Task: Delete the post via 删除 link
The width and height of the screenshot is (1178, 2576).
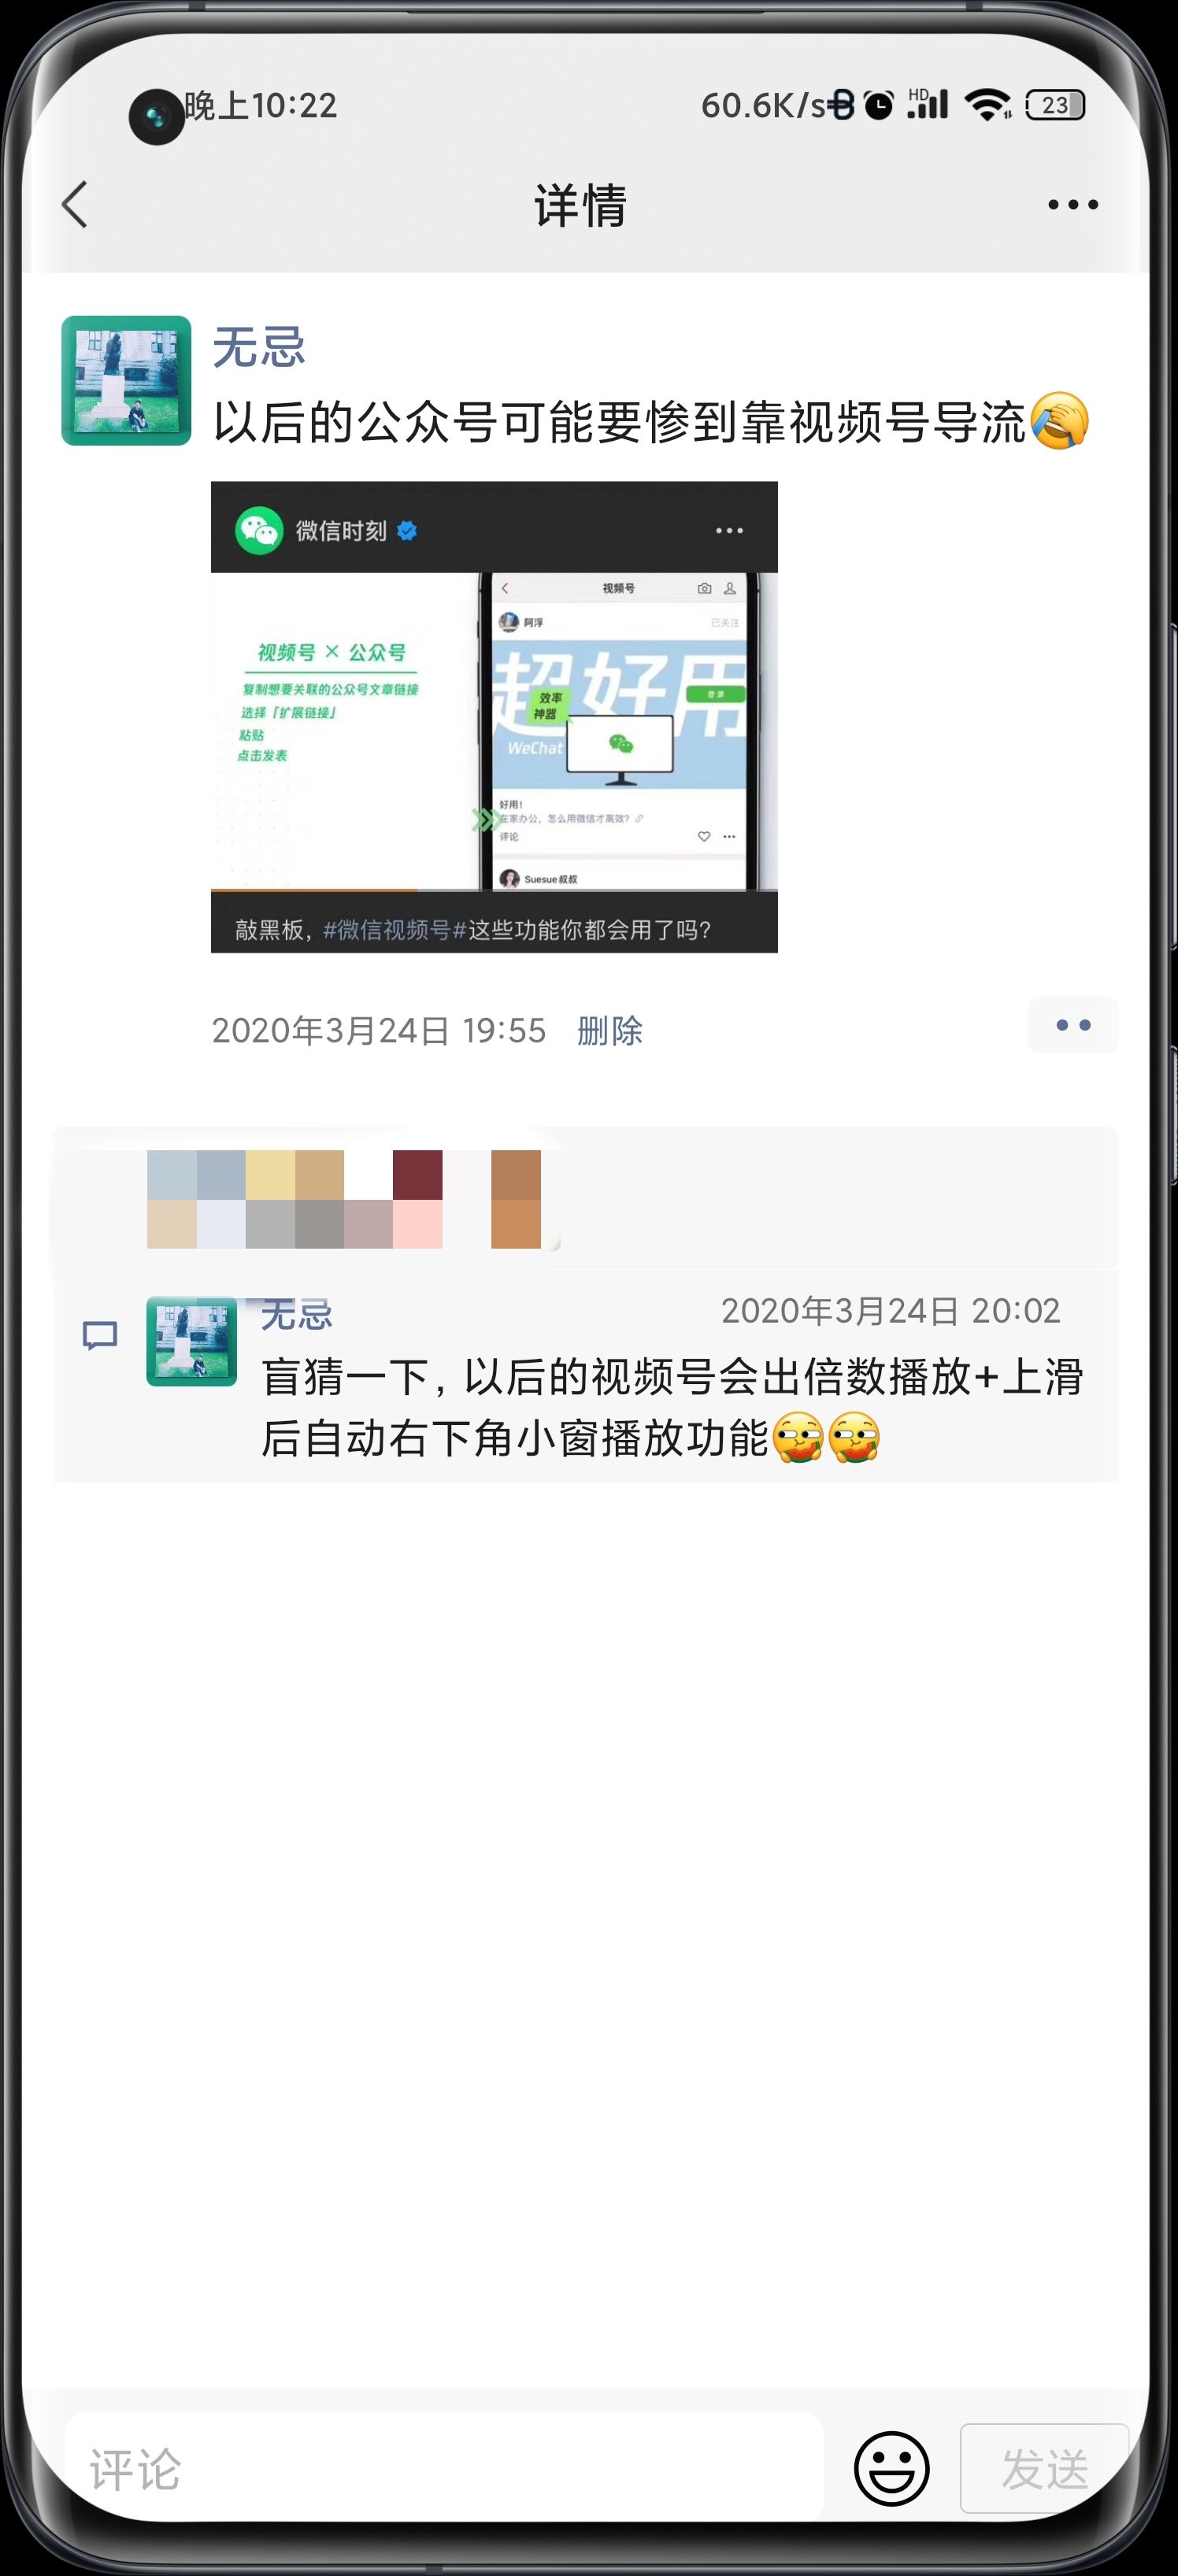Action: pyautogui.click(x=610, y=1031)
